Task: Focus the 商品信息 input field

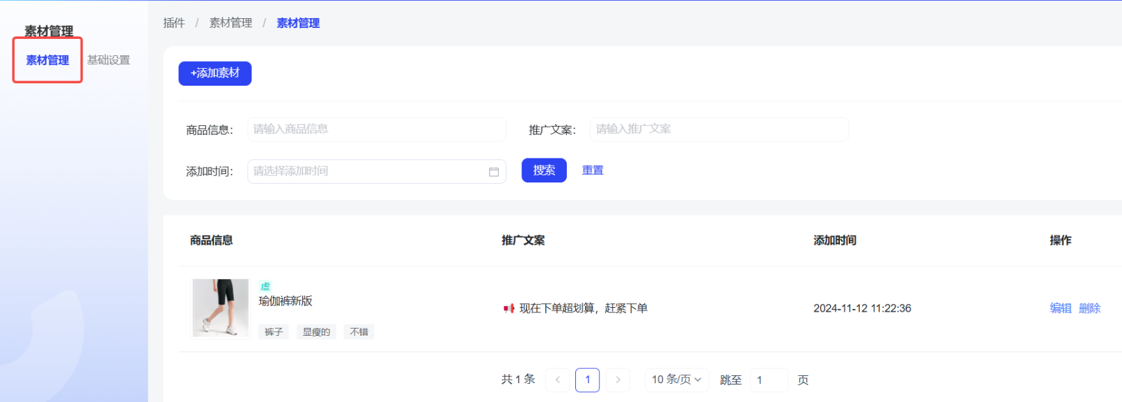Action: [x=376, y=129]
